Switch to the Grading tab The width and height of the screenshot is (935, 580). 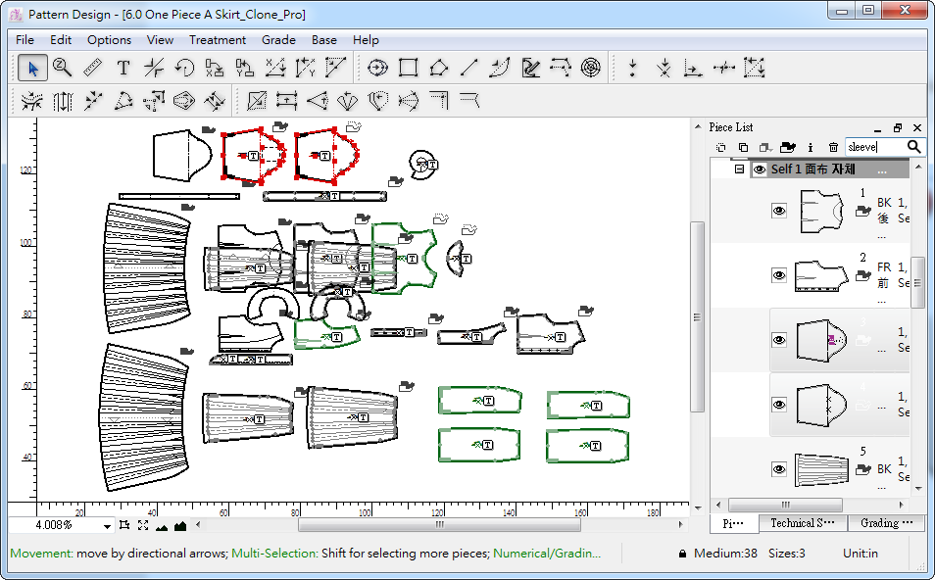(885, 523)
